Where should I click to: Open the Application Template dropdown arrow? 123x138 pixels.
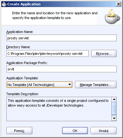(x=70, y=84)
